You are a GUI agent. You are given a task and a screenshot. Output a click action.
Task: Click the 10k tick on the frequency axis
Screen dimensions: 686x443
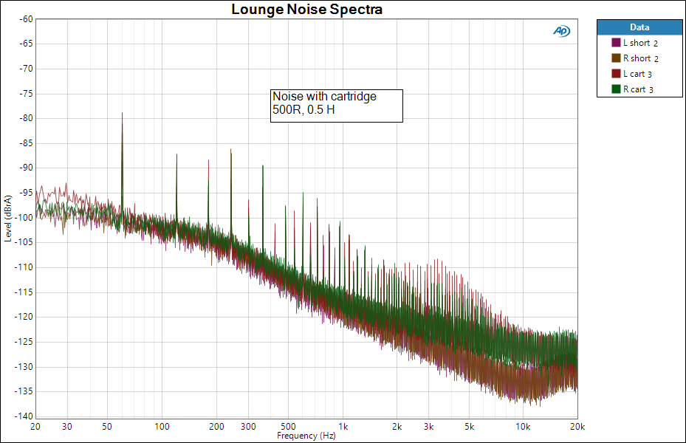coord(523,426)
